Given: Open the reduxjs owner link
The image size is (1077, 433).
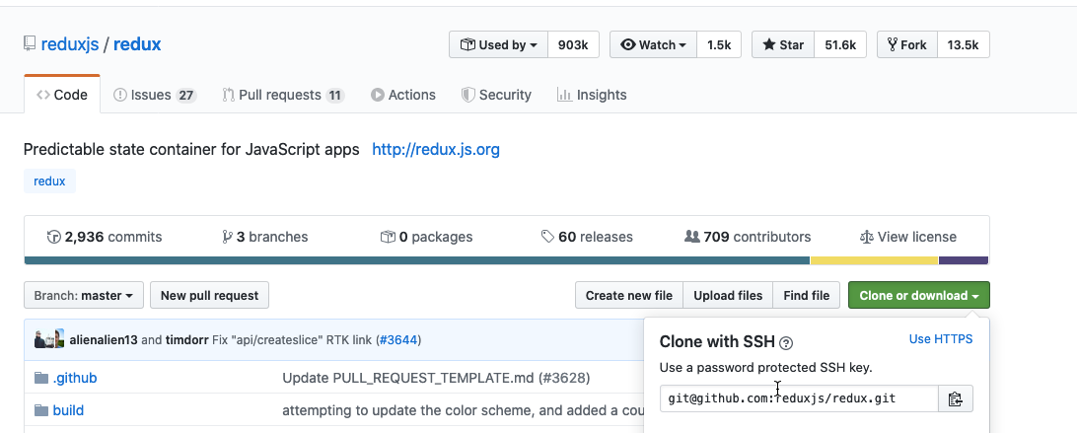Looking at the screenshot, I should (x=70, y=44).
